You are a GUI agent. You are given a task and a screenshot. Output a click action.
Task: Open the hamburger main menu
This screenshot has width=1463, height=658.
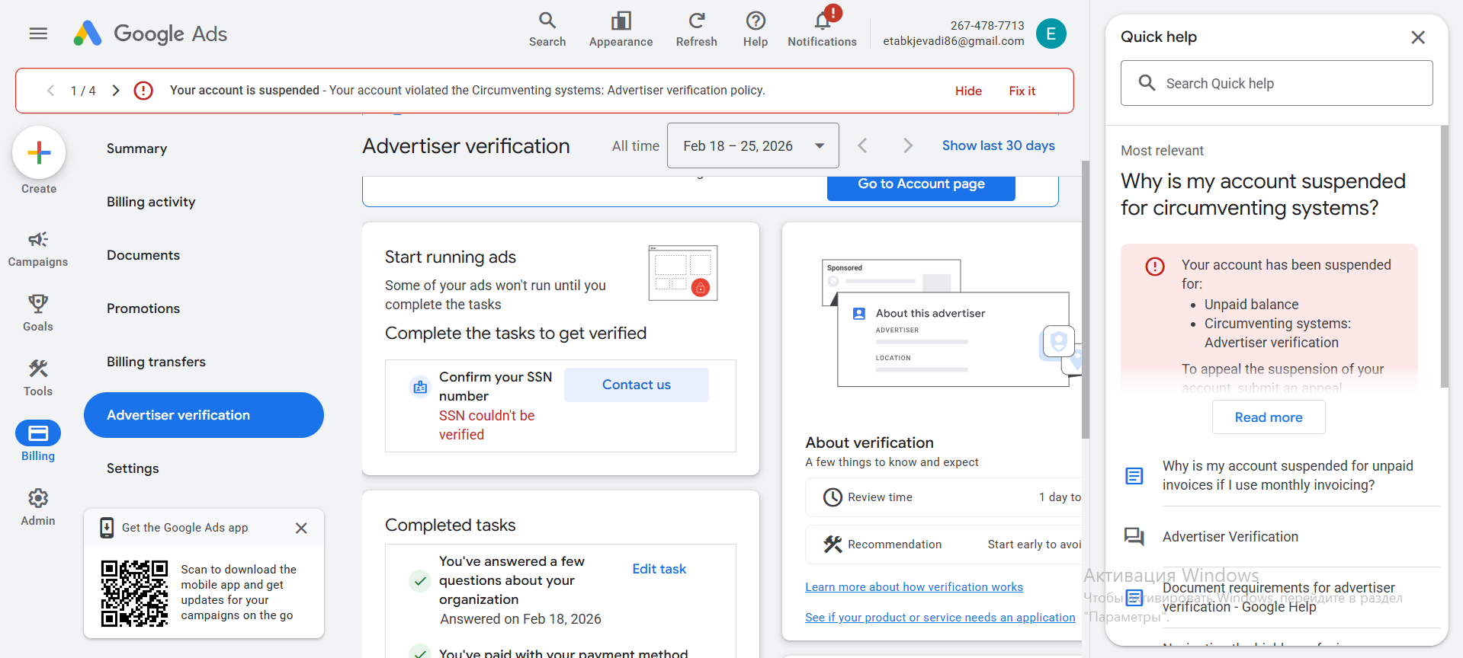pos(38,34)
